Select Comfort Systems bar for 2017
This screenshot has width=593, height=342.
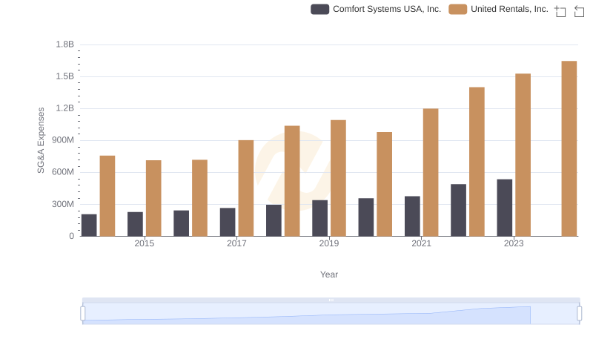click(x=228, y=222)
